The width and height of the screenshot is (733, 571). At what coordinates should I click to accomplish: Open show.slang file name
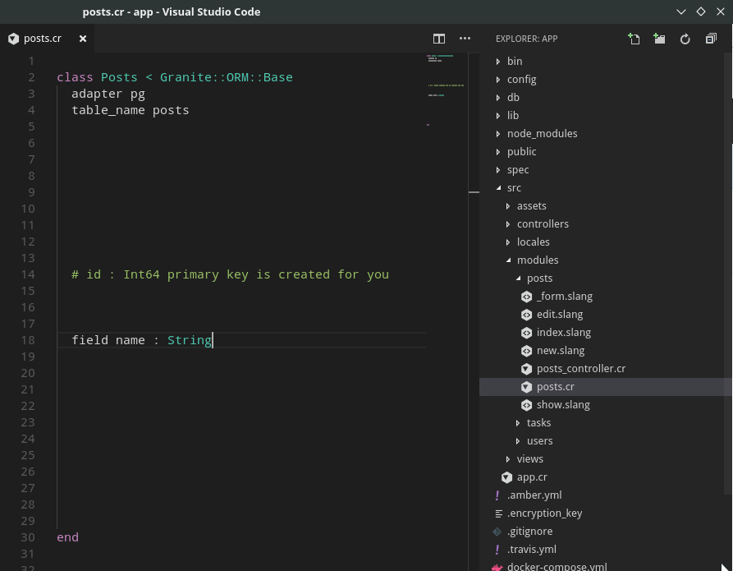563,405
